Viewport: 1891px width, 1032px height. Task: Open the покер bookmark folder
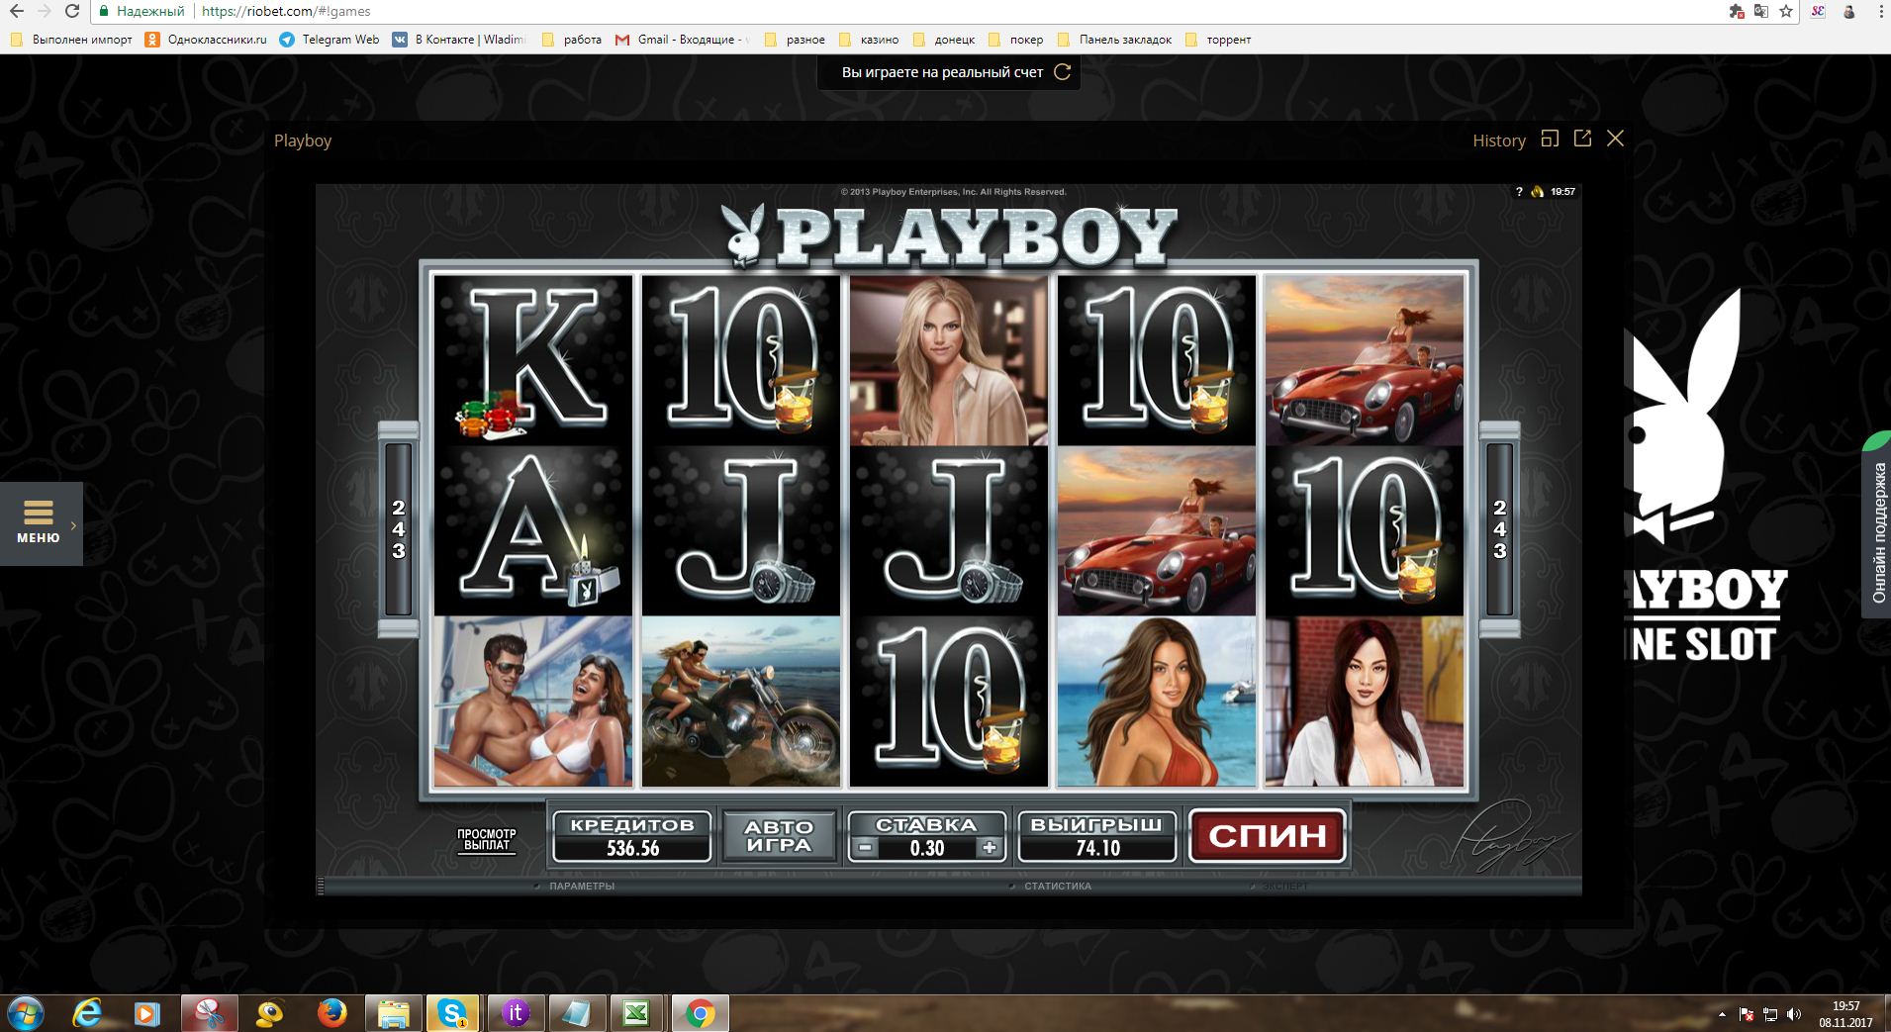[1016, 40]
